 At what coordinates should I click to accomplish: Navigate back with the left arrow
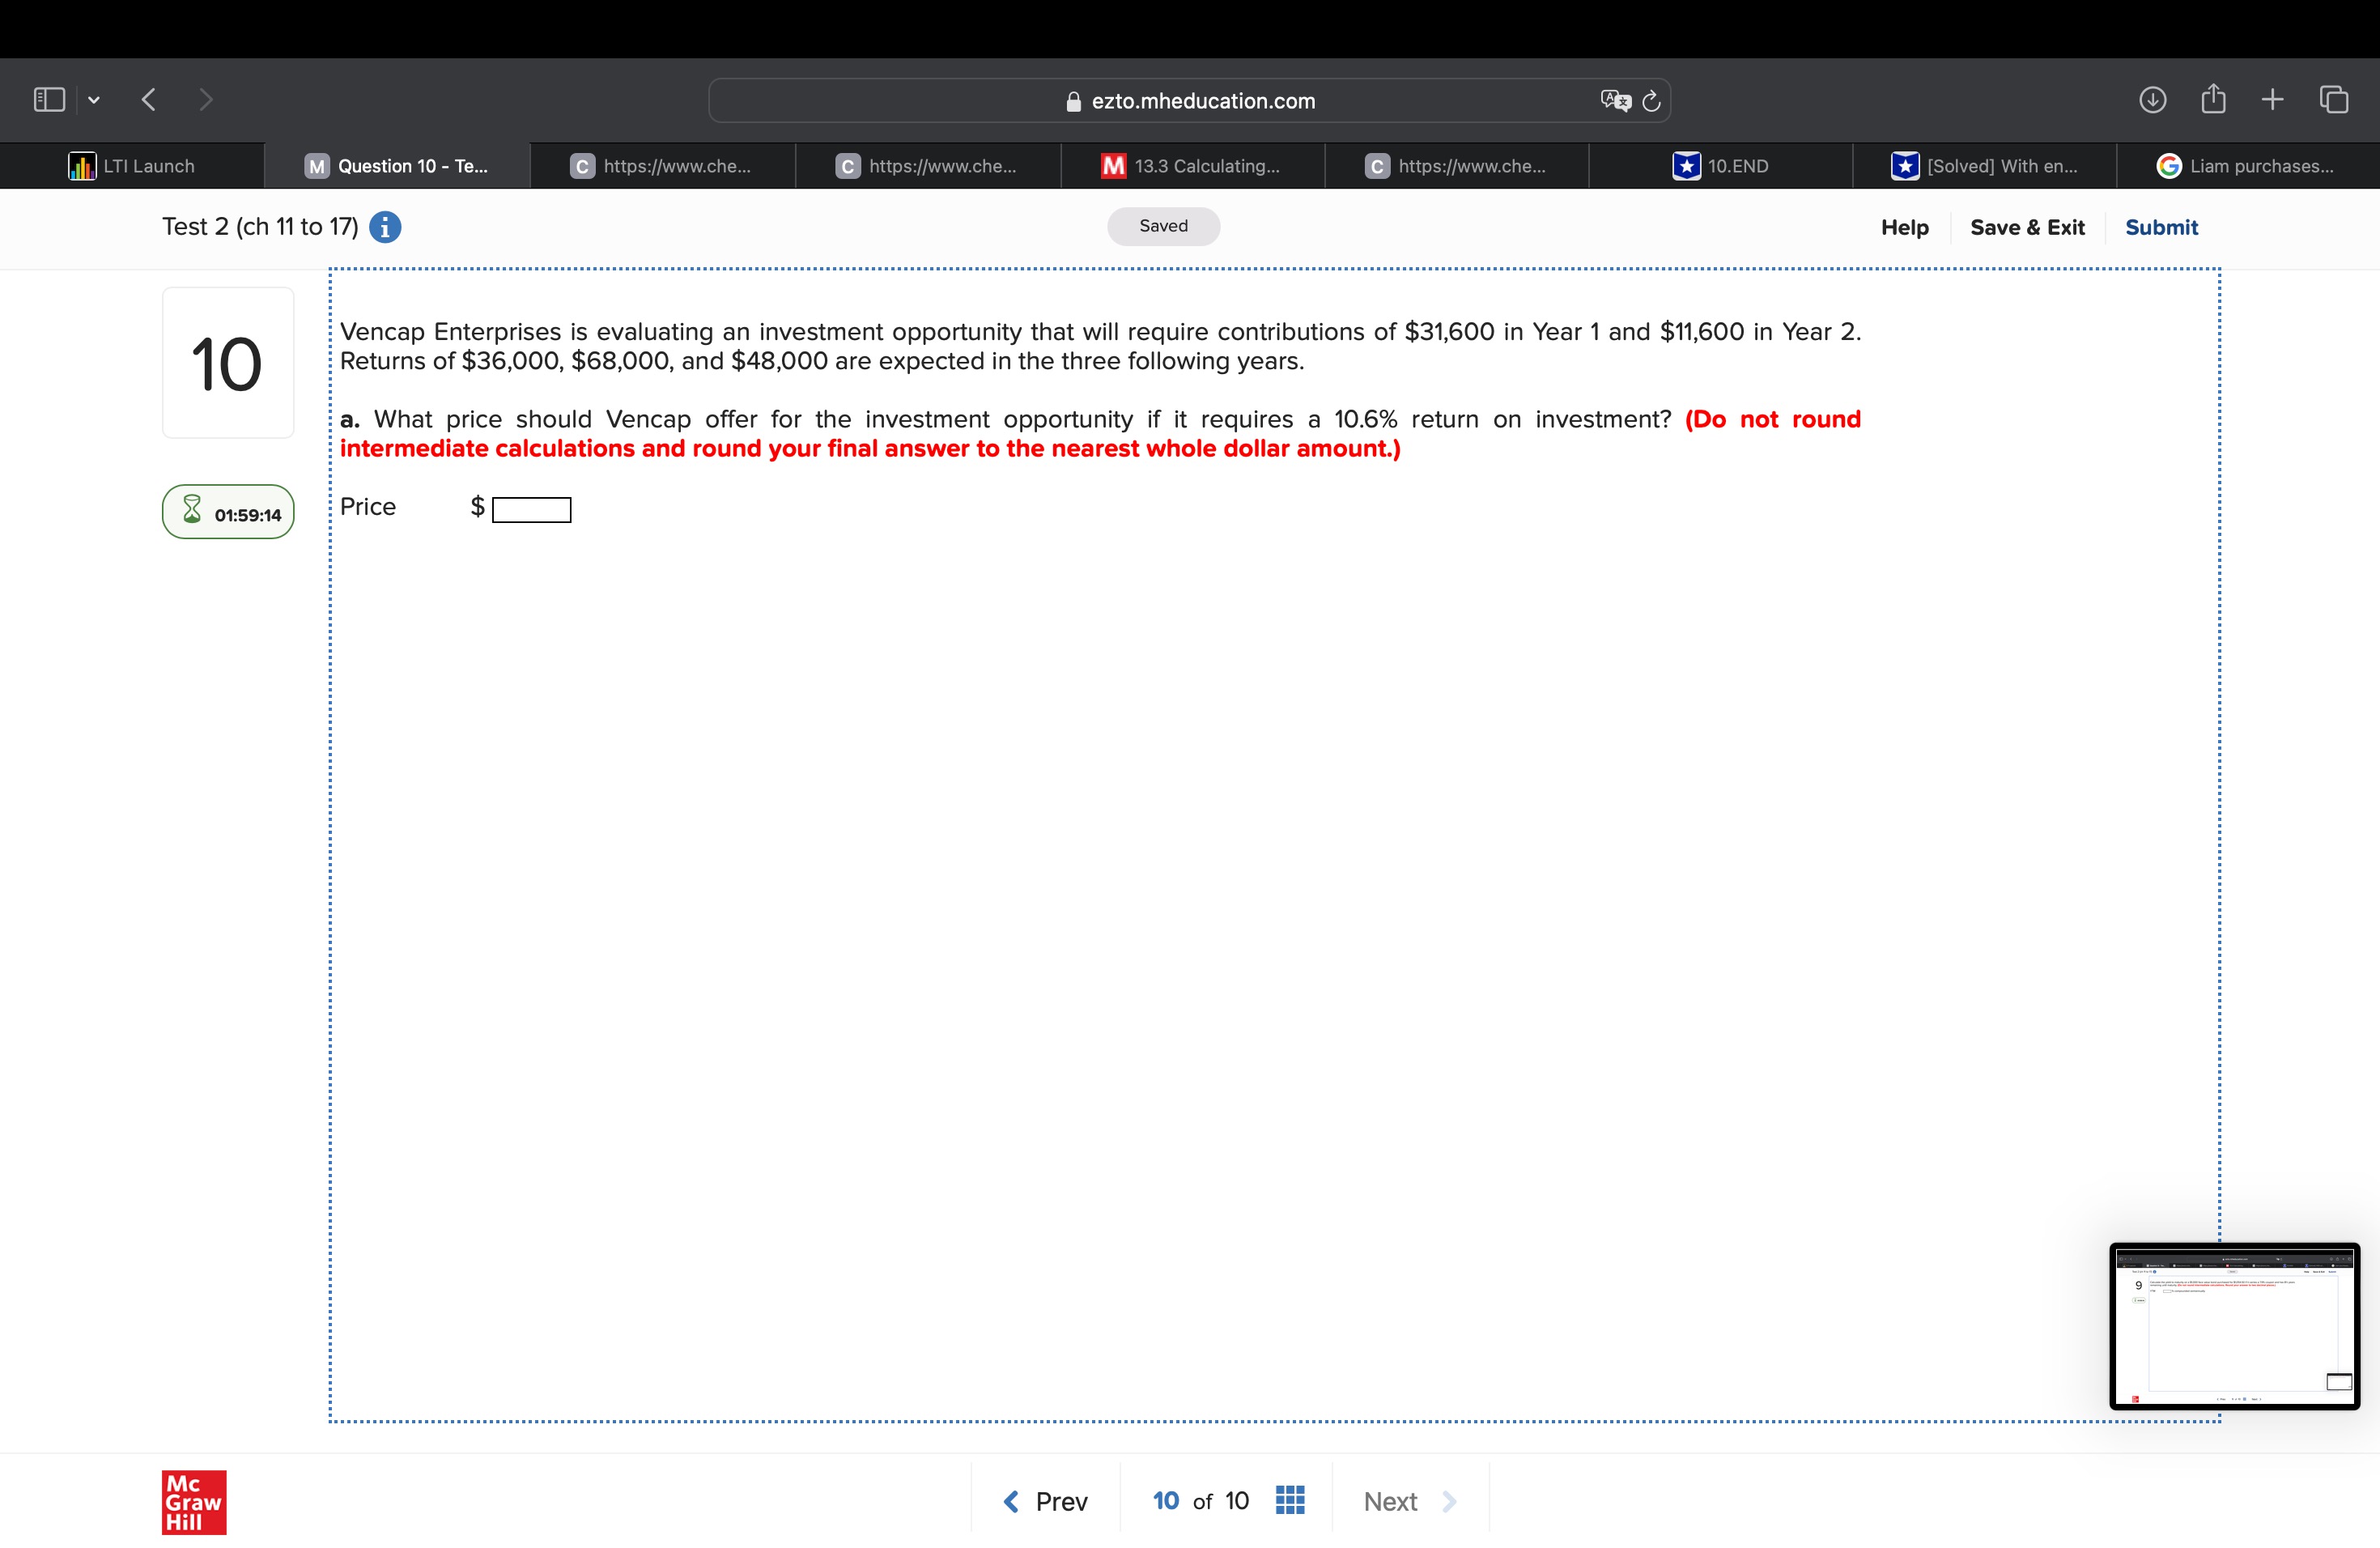tap(148, 99)
